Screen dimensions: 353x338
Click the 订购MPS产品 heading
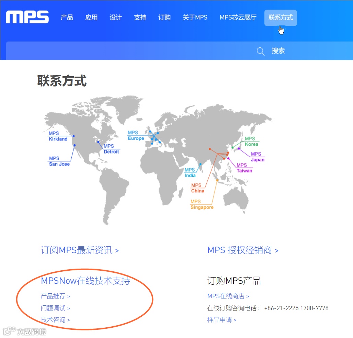pos(234,281)
